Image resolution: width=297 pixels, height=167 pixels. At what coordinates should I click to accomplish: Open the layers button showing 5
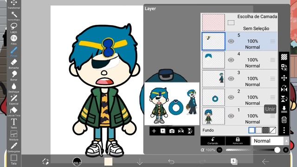(x=234, y=161)
